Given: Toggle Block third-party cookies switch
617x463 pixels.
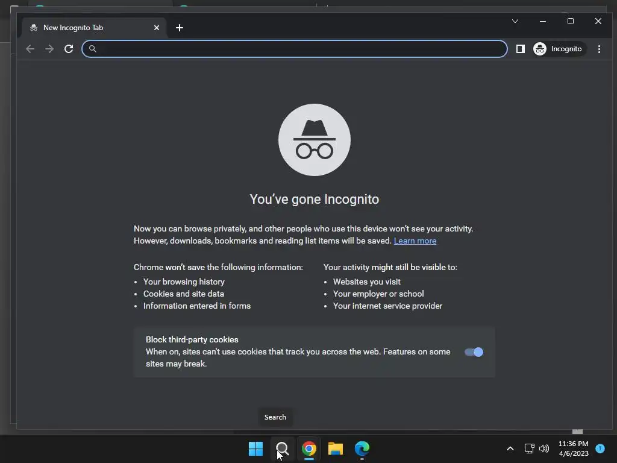Looking at the screenshot, I should (x=474, y=352).
